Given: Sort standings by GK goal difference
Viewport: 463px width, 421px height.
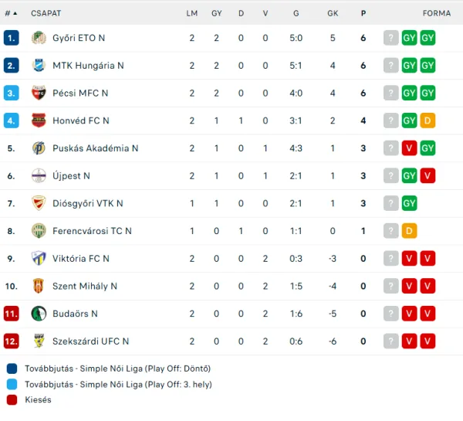Looking at the screenshot, I should pyautogui.click(x=333, y=13).
